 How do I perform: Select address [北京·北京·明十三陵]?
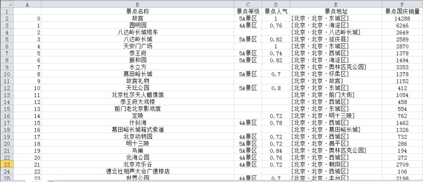(x=336, y=116)
